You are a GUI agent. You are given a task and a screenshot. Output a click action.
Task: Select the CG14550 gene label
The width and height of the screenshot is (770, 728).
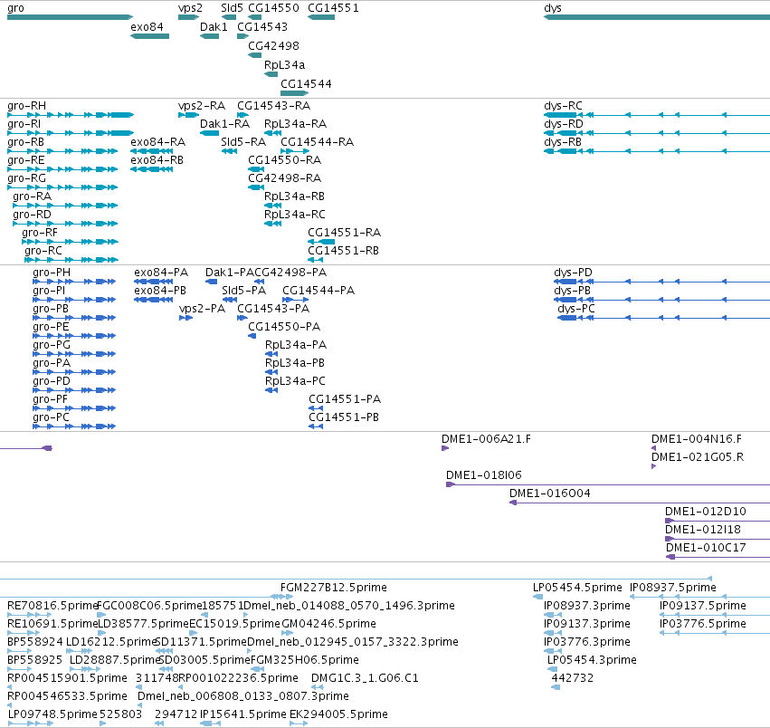click(273, 8)
